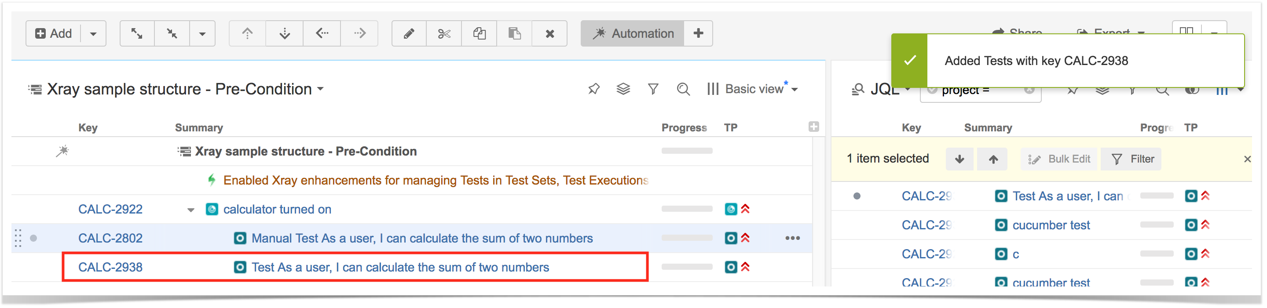Screen dimensions: 1267x308
Task: Open CALC-2938 issue key link
Action: [110, 267]
